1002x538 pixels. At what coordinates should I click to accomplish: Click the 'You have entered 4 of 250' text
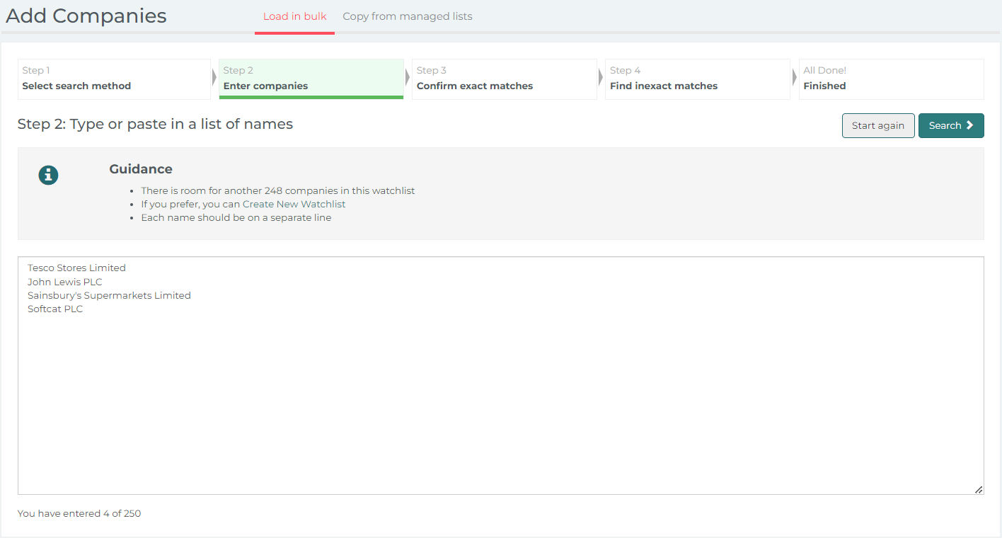[79, 513]
